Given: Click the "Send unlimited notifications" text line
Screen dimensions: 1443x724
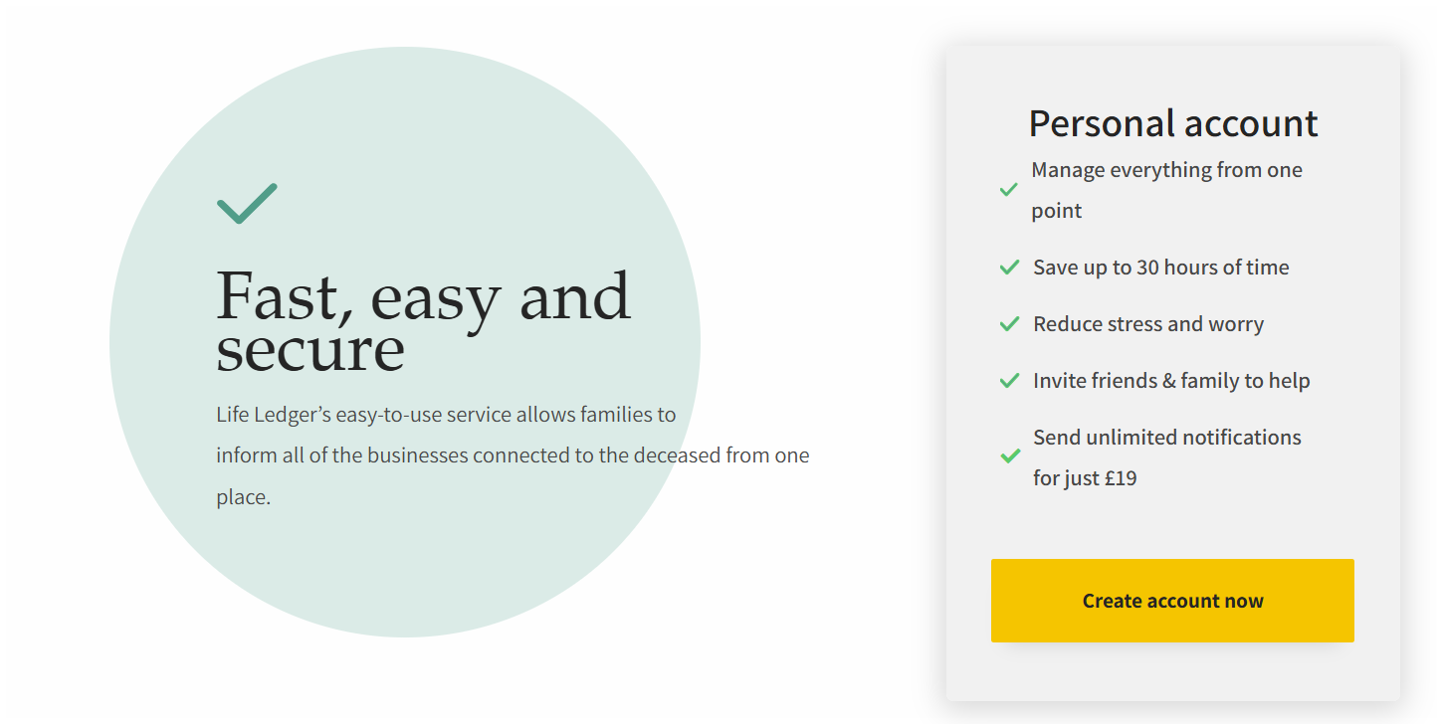Looking at the screenshot, I should coord(1166,438).
